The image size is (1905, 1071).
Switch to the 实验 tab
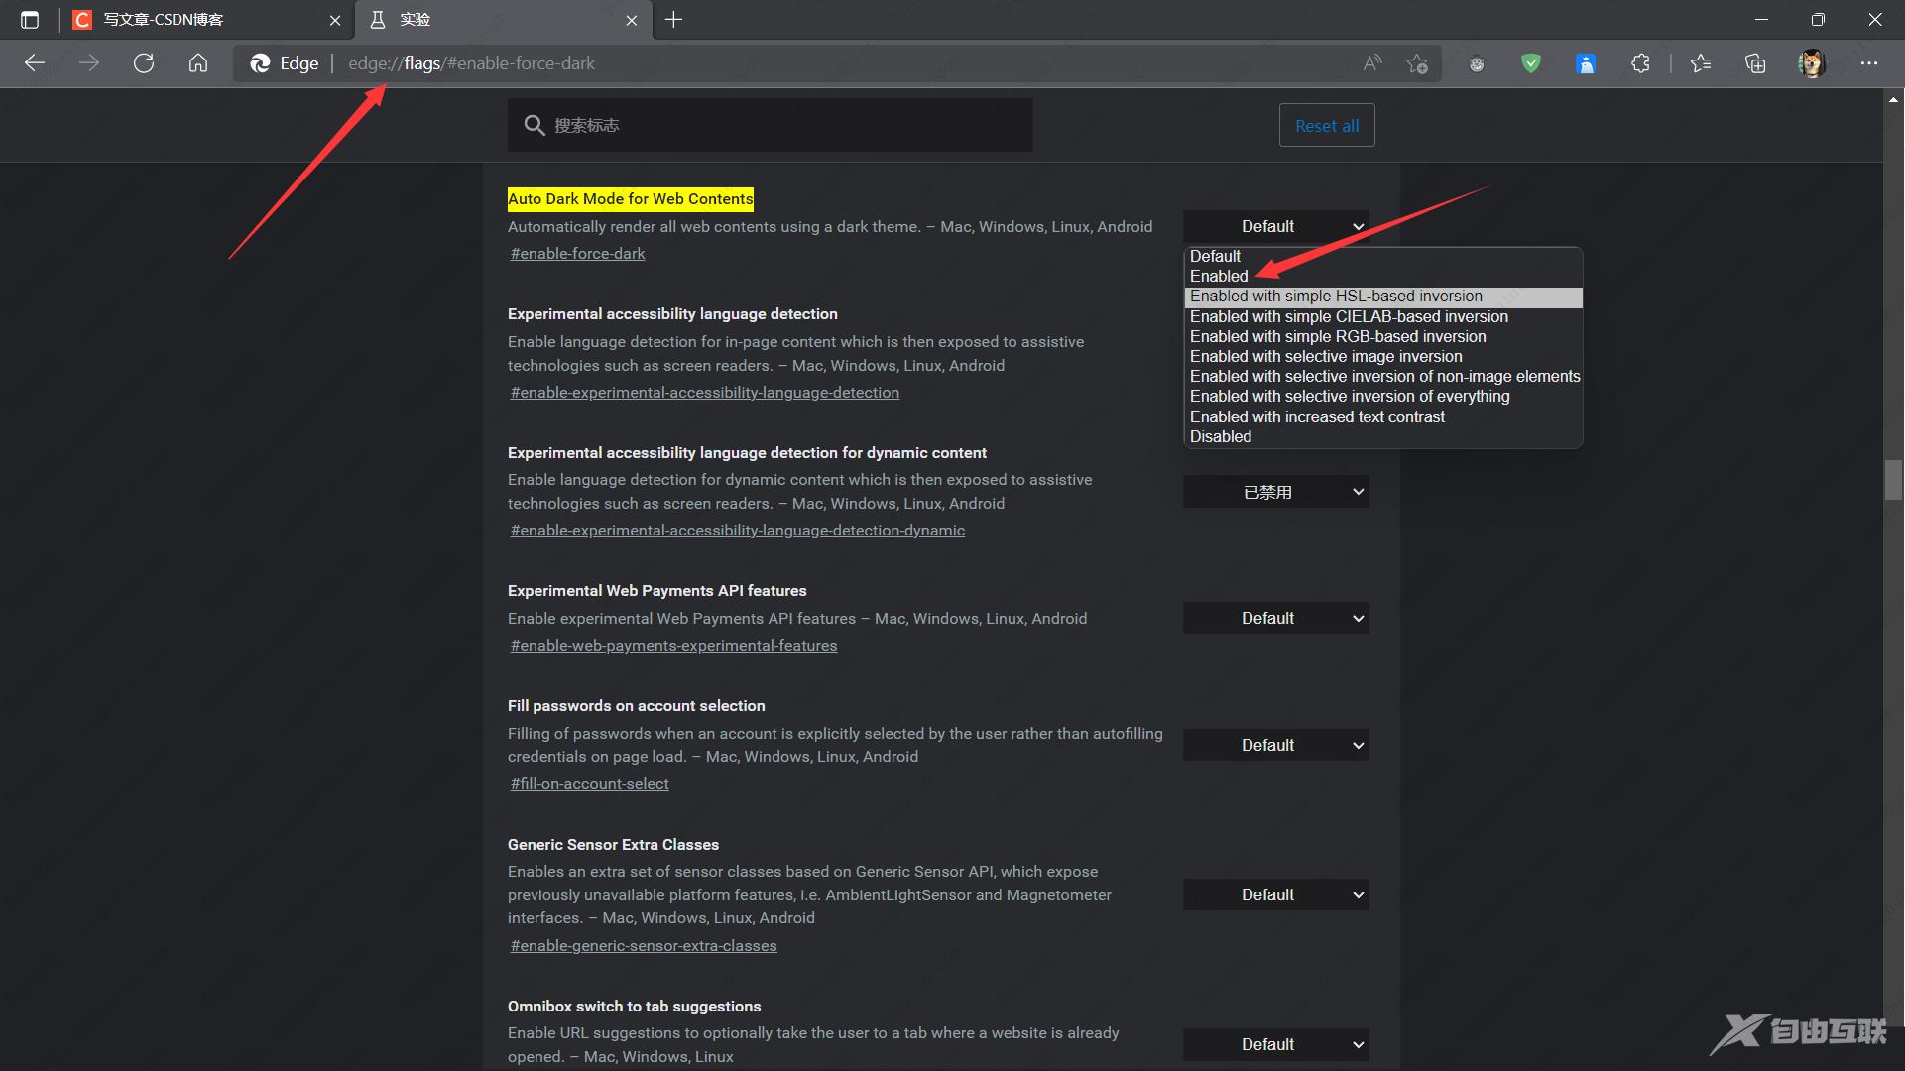coord(505,20)
